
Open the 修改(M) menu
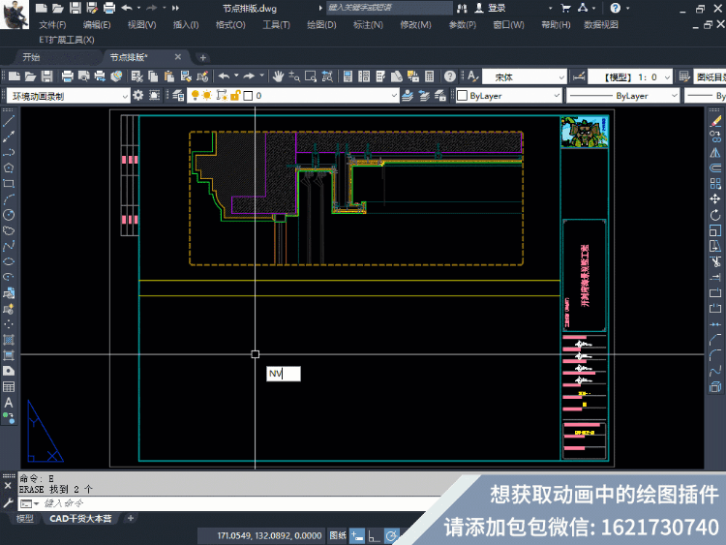[415, 24]
